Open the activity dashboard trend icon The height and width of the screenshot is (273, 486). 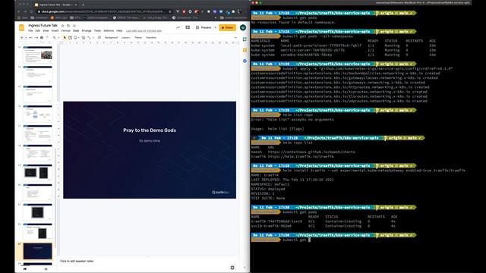pos(178,27)
